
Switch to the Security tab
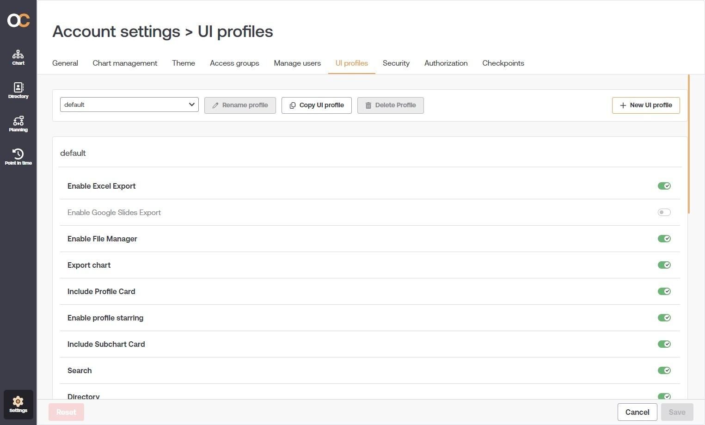click(x=396, y=63)
